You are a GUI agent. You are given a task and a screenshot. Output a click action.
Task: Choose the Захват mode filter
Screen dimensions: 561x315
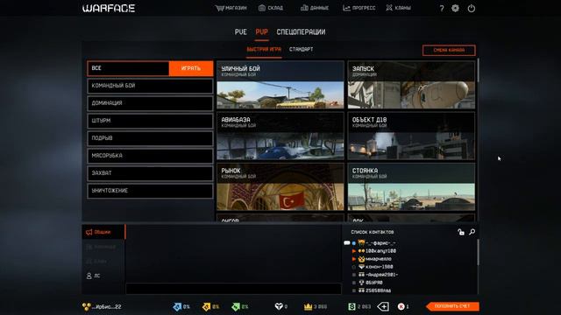pyautogui.click(x=150, y=173)
